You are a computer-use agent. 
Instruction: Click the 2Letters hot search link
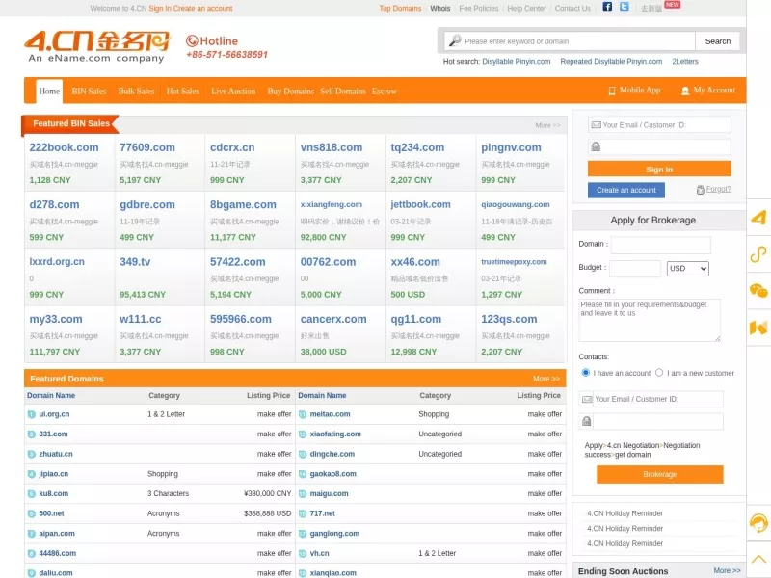685,62
